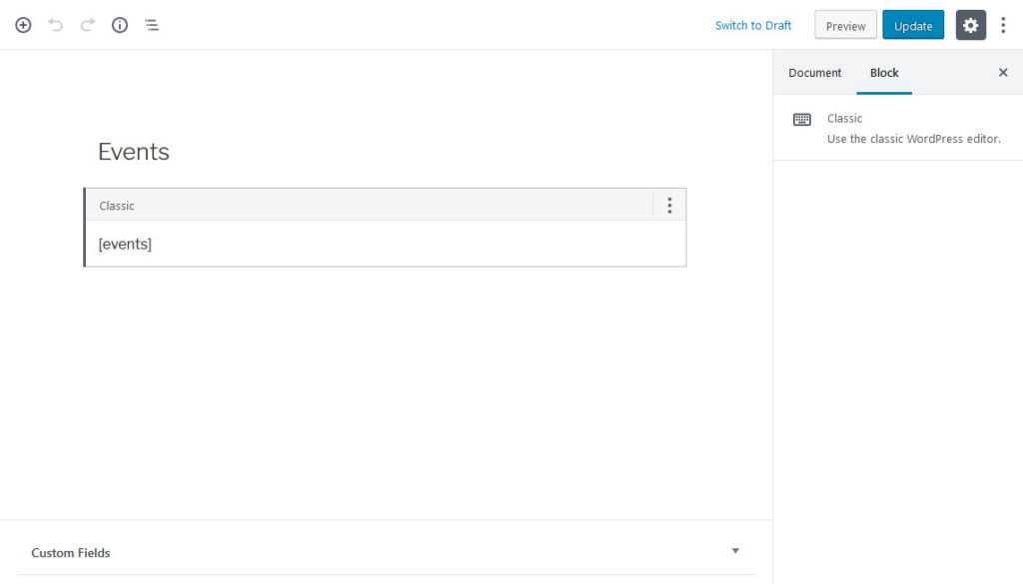The height and width of the screenshot is (584, 1023).
Task: Select the Classic block label
Action: [x=116, y=205]
